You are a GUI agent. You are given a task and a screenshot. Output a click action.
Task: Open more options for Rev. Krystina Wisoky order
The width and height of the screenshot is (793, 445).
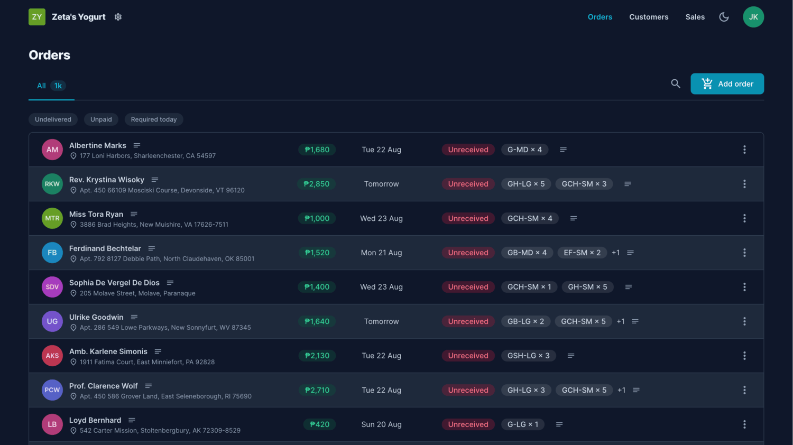click(x=744, y=184)
